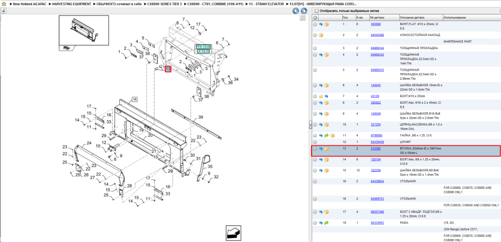501x242 pixels.
Task: Click the large arrow icon below diagram
Action: click(x=233, y=232)
